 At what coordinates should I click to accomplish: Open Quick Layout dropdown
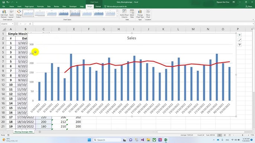click(12, 14)
